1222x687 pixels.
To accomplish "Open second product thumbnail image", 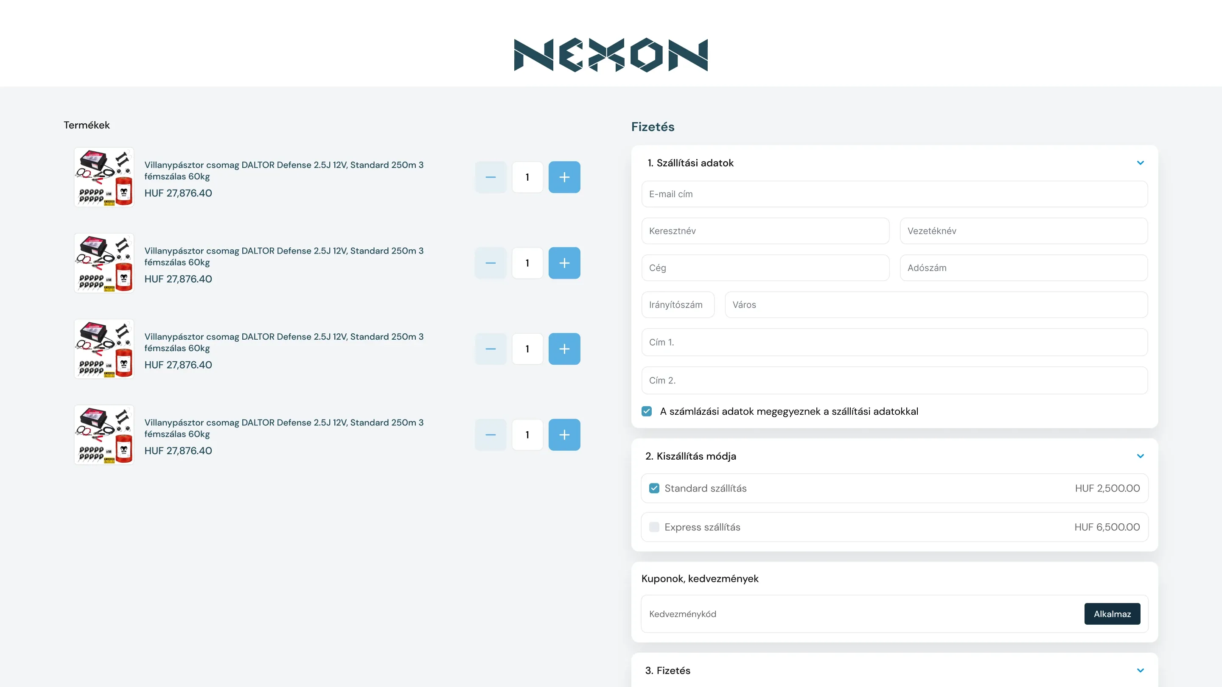I will [x=104, y=263].
